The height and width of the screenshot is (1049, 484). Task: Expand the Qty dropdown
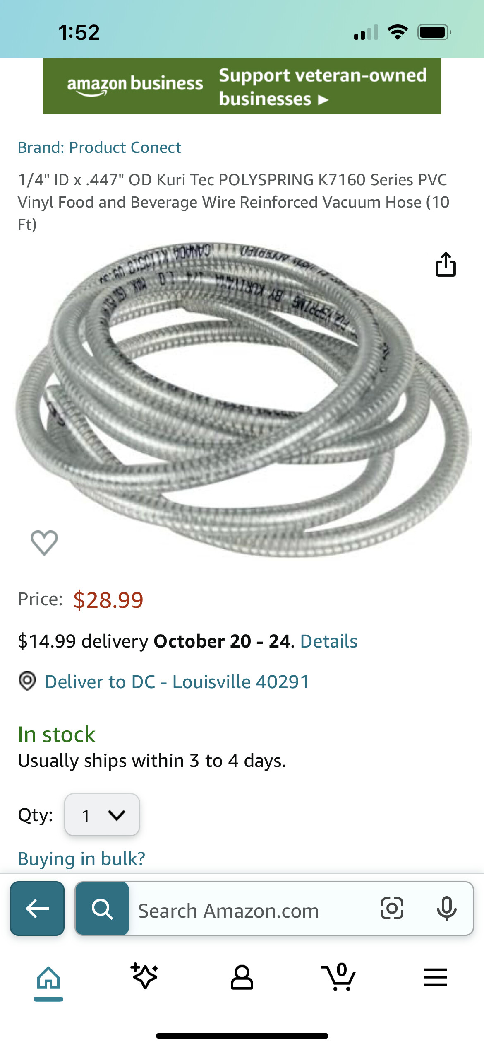click(x=102, y=815)
